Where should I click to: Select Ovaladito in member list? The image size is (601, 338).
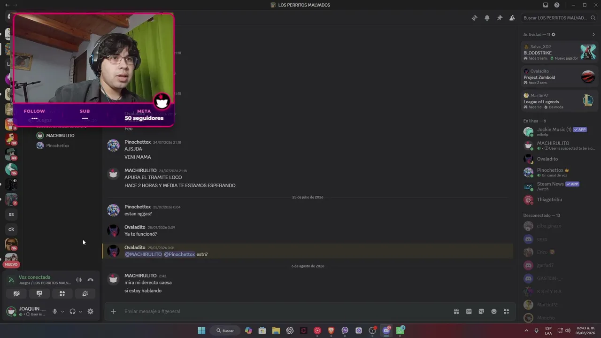click(x=559, y=159)
